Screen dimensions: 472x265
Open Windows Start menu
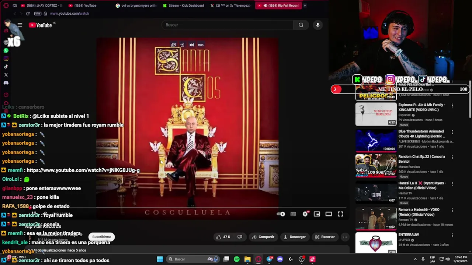(x=160, y=259)
